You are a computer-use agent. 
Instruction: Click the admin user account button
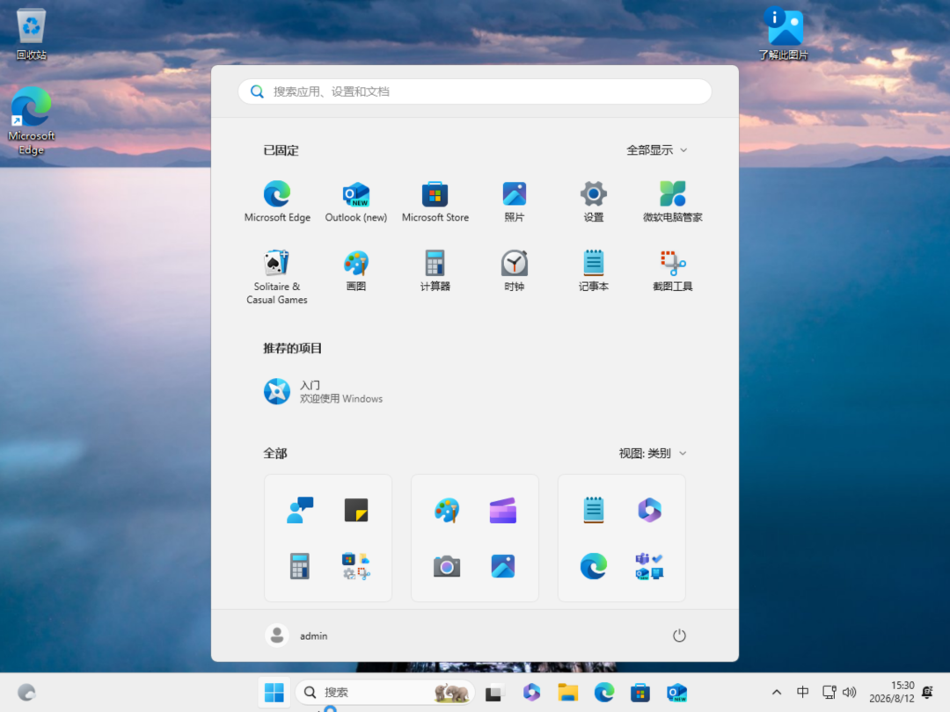click(x=297, y=636)
